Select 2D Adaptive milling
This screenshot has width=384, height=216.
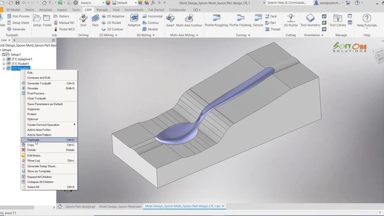(113, 16)
